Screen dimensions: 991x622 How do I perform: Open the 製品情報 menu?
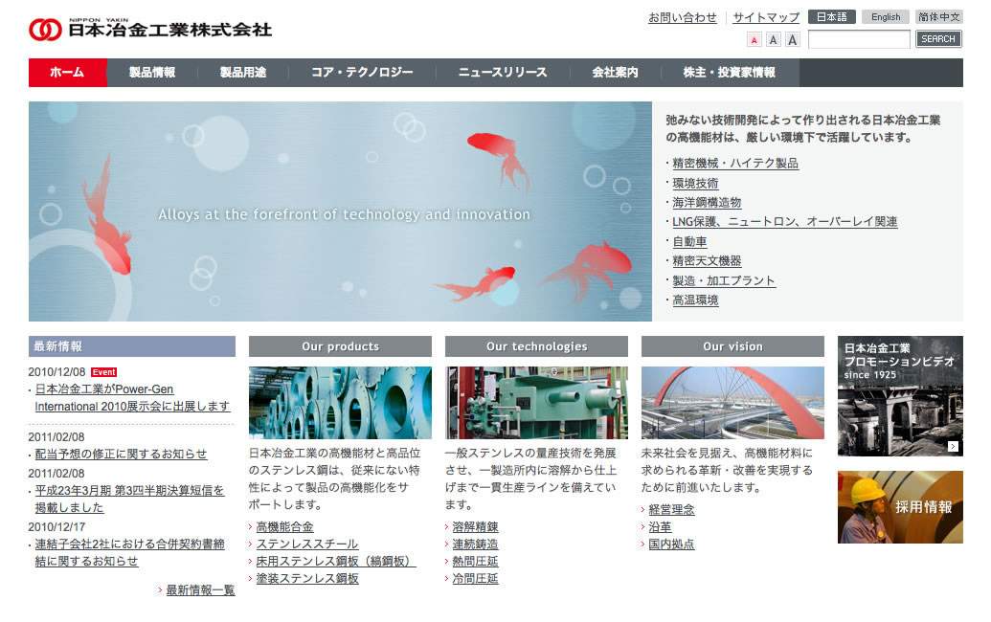(152, 73)
